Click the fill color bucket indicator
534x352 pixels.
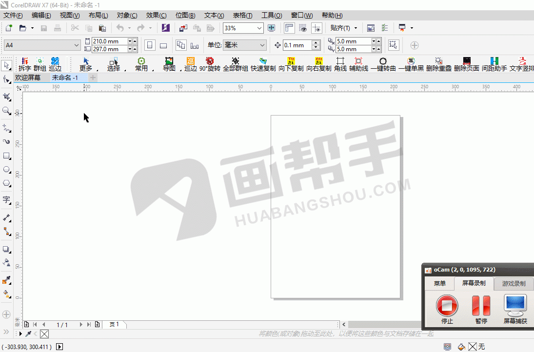461,347
